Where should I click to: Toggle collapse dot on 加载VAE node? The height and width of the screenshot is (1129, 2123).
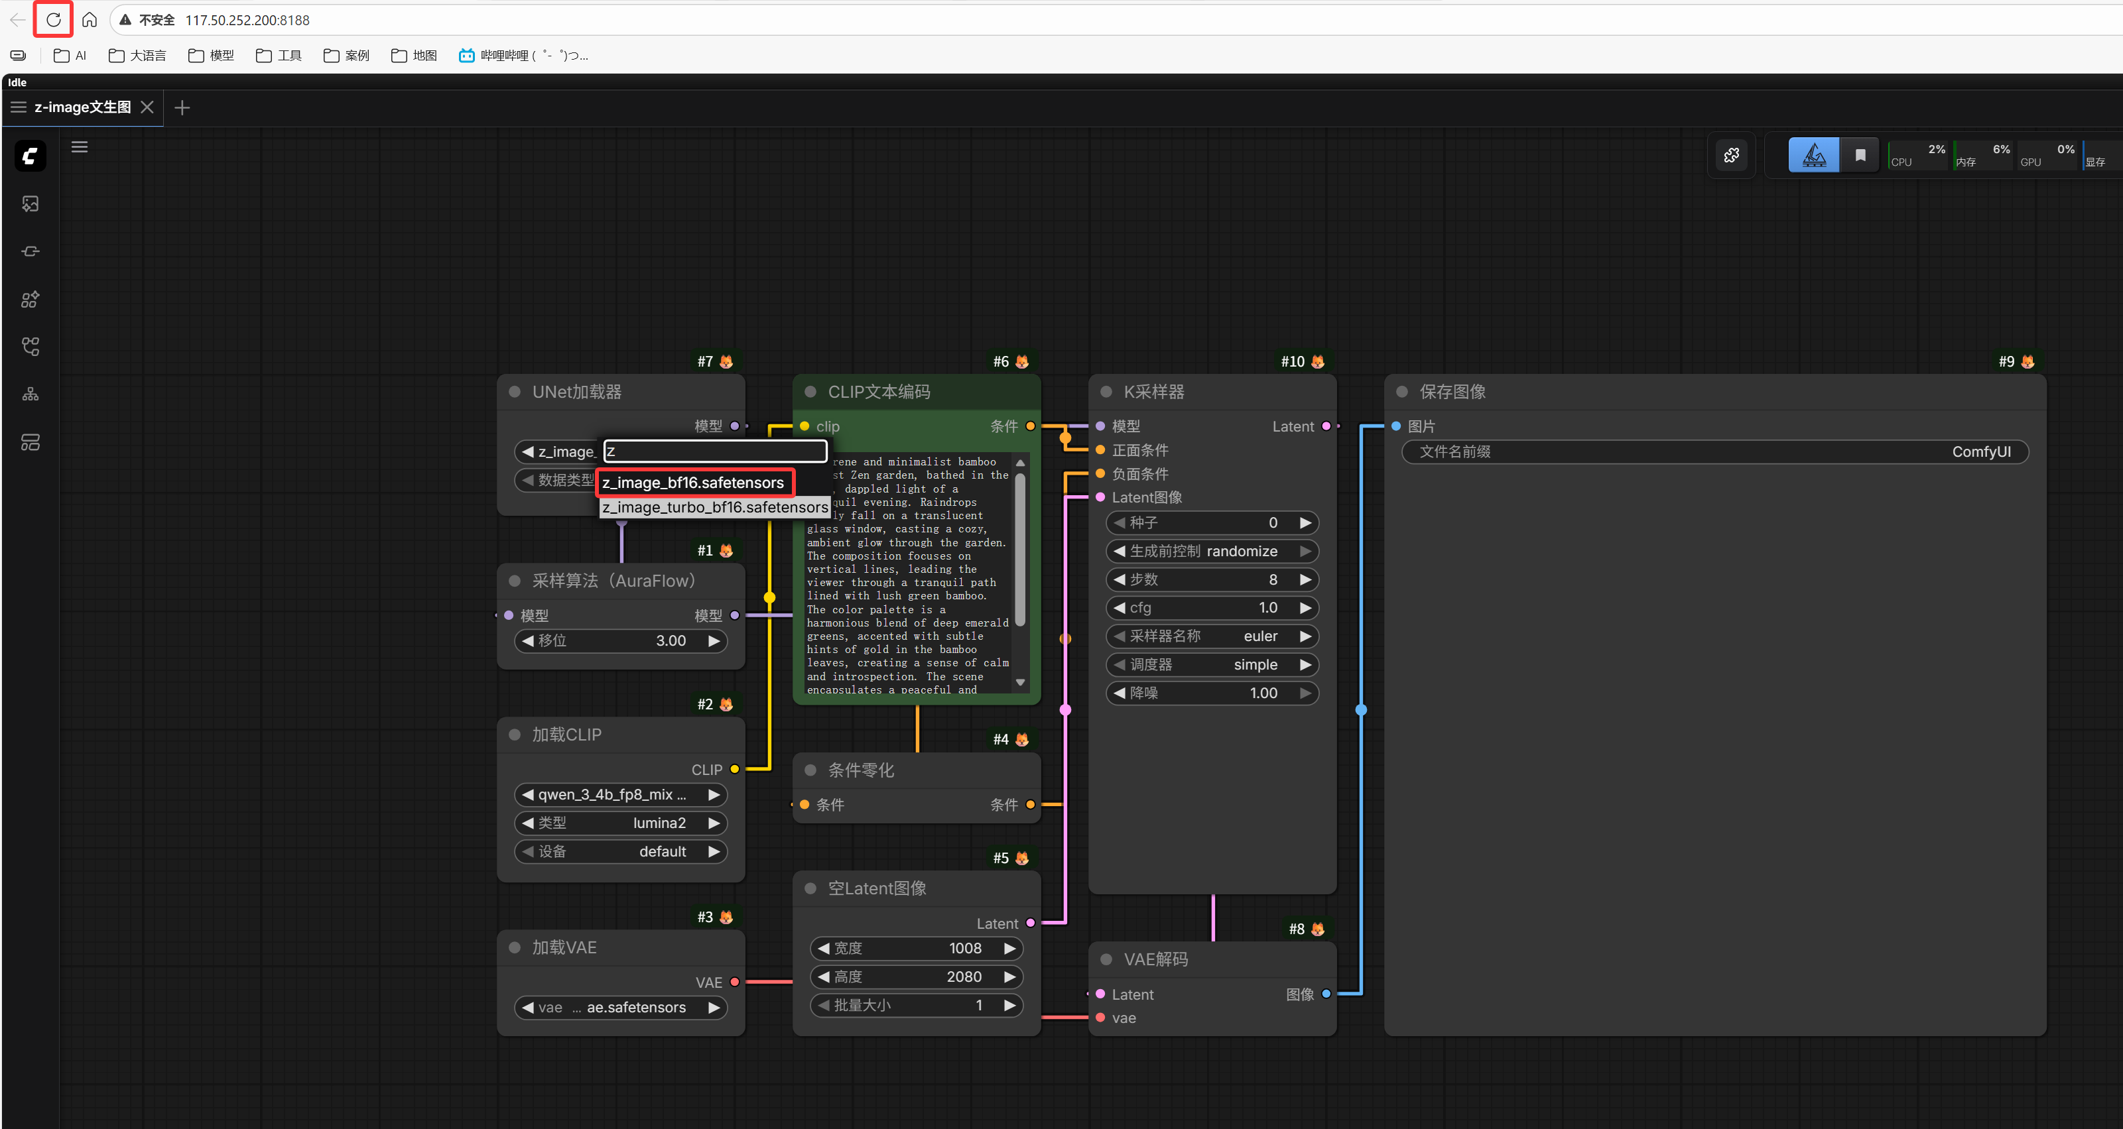pyautogui.click(x=514, y=948)
